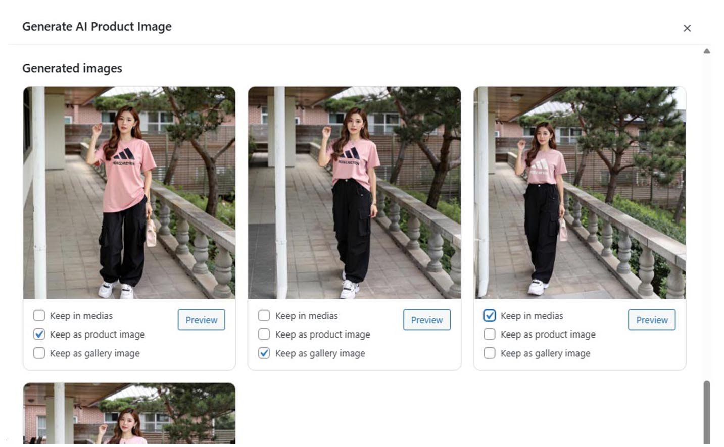
Task: Preview the second generated image
Action: click(426, 320)
